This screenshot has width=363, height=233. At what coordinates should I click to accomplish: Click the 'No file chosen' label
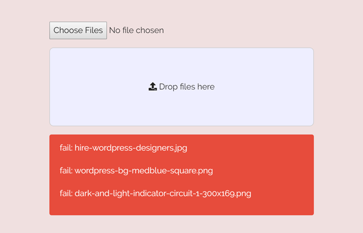(x=136, y=30)
